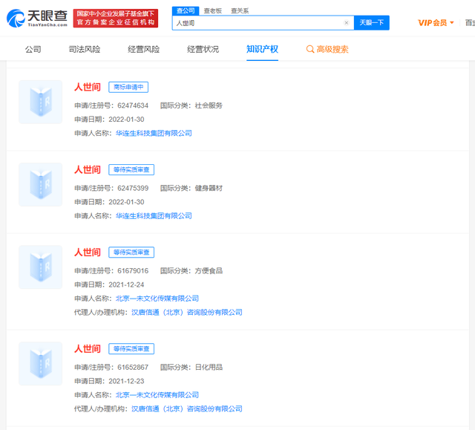Screen dimensions: 475x430
Task: Open trademark thumbnail for 62474634 entry
Action: 41,102
